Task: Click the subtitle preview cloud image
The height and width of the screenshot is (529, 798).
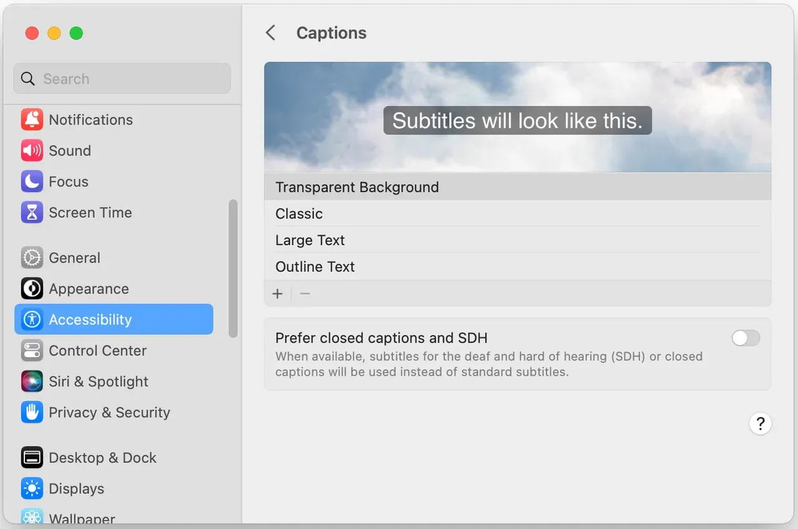Action: click(517, 117)
